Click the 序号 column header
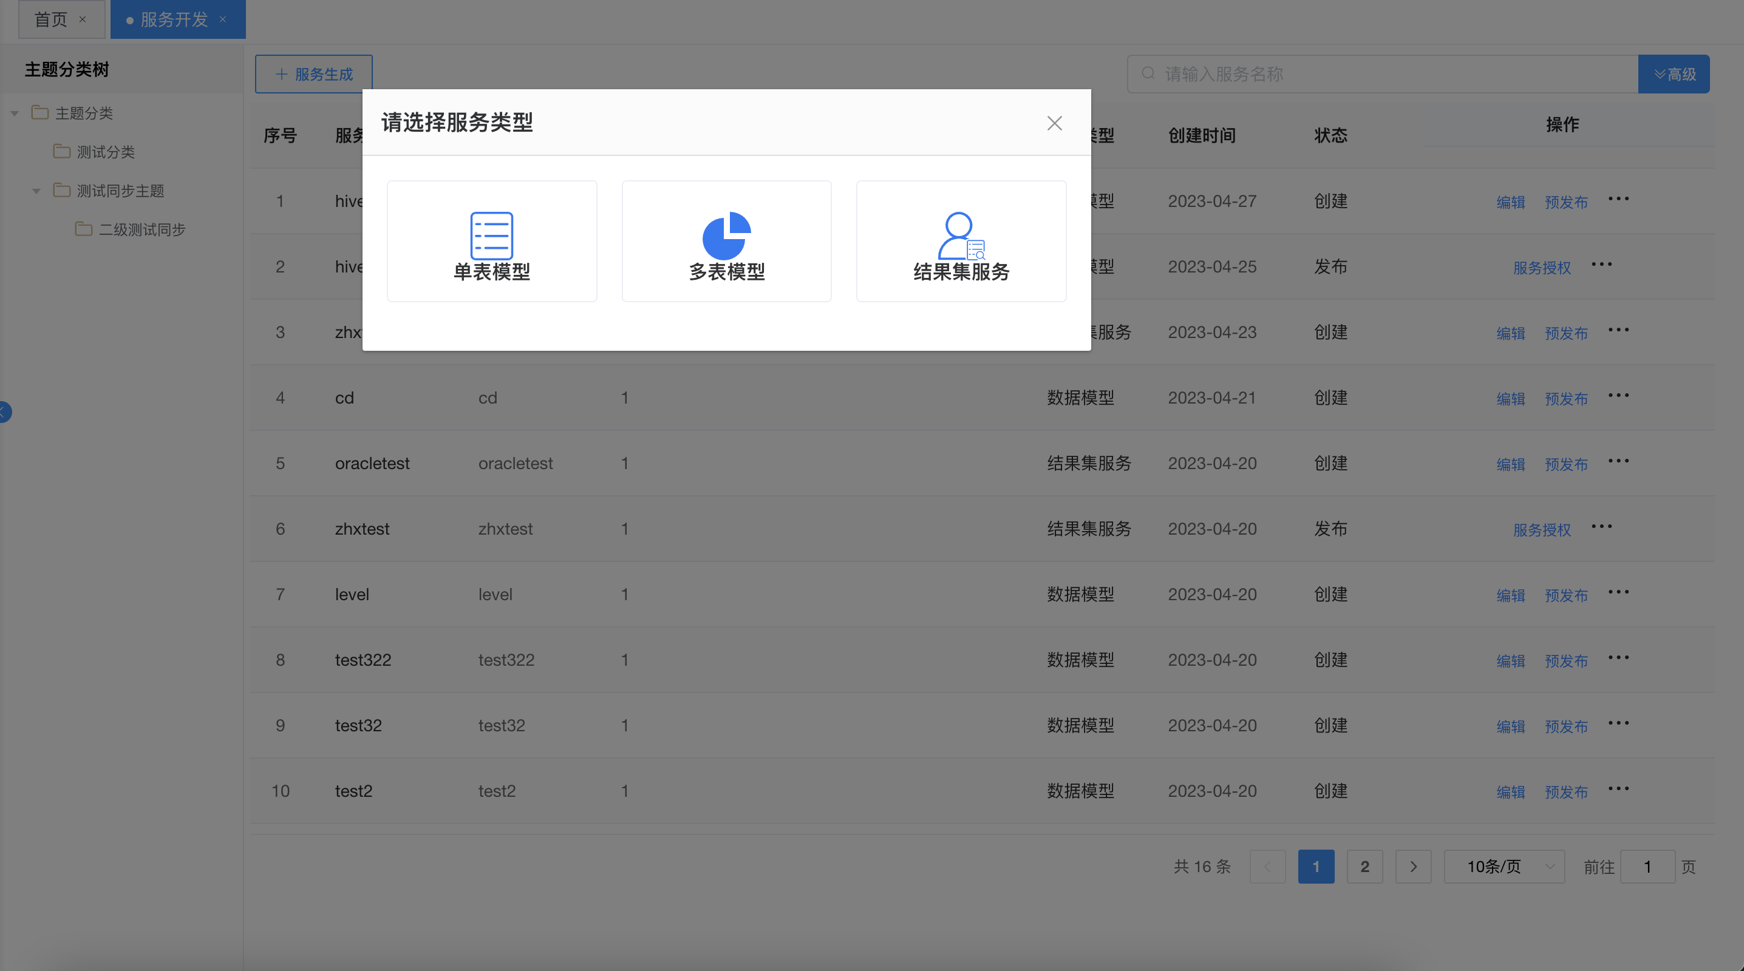The image size is (1744, 971). pos(279,135)
